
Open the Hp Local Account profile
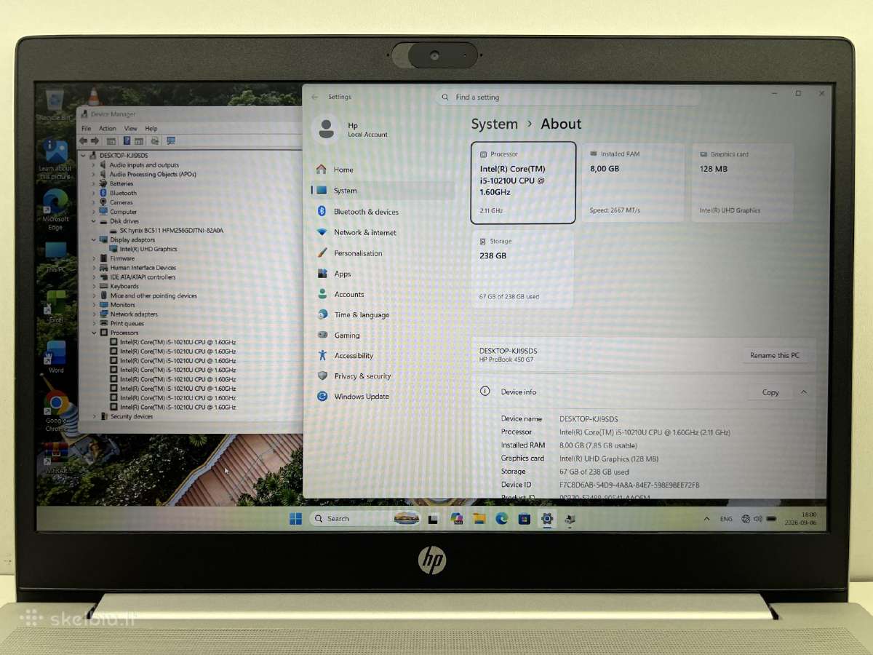coord(351,130)
